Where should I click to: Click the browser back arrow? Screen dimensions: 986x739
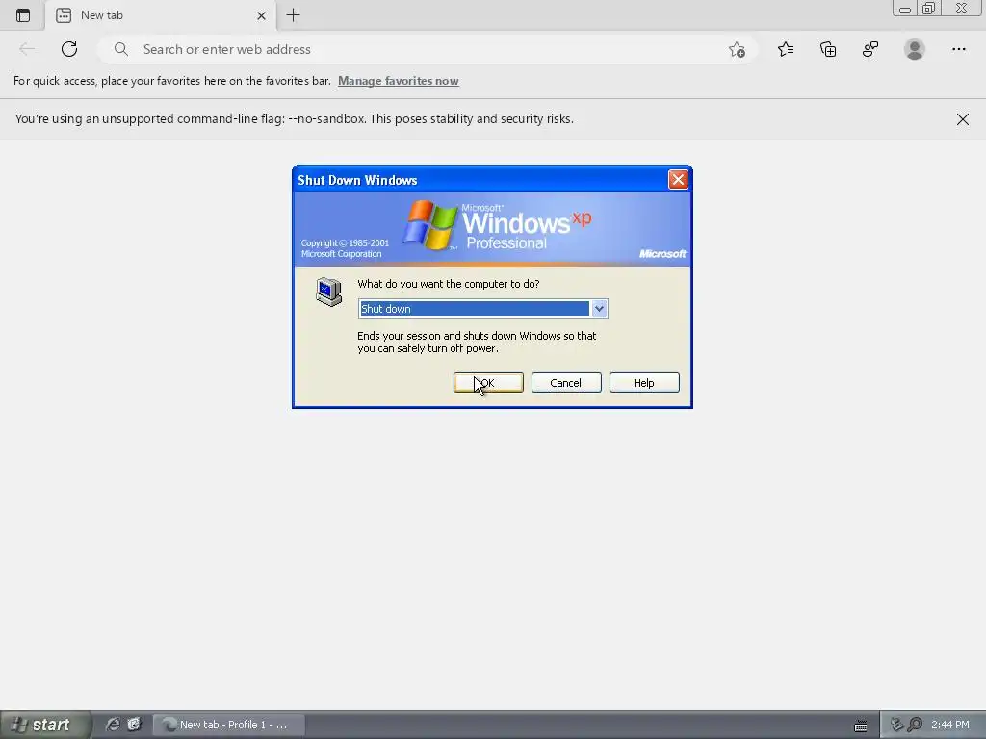click(27, 49)
